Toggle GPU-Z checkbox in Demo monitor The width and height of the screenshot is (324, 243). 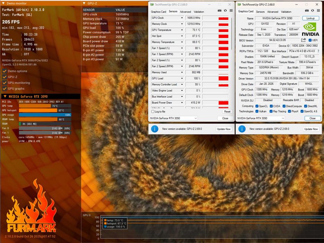(x=5, y=77)
